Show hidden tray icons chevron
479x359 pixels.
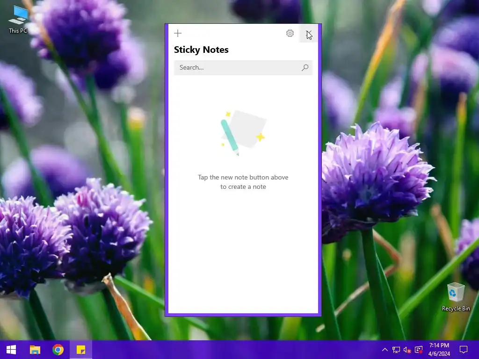click(385, 350)
